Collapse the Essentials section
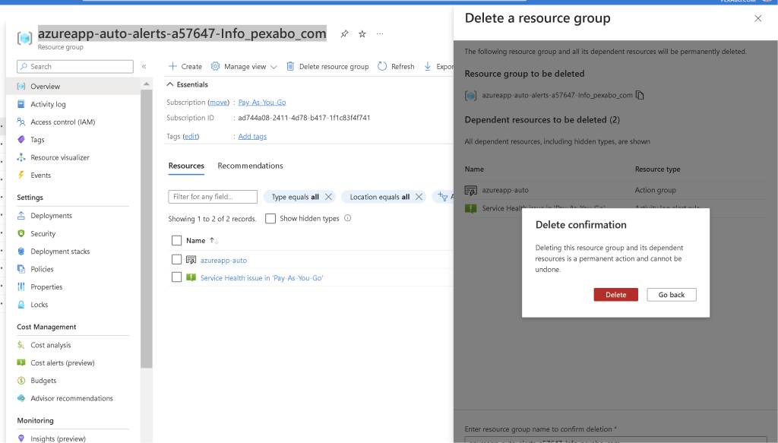778x443 pixels. [x=187, y=84]
